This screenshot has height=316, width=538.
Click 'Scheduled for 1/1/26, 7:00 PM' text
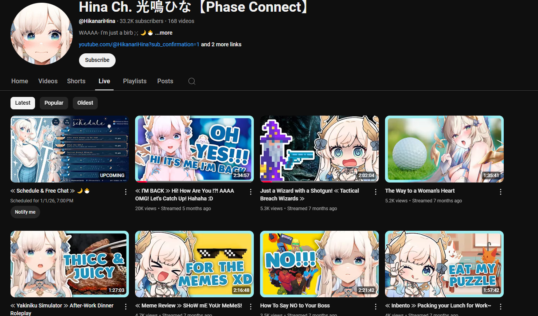42,201
